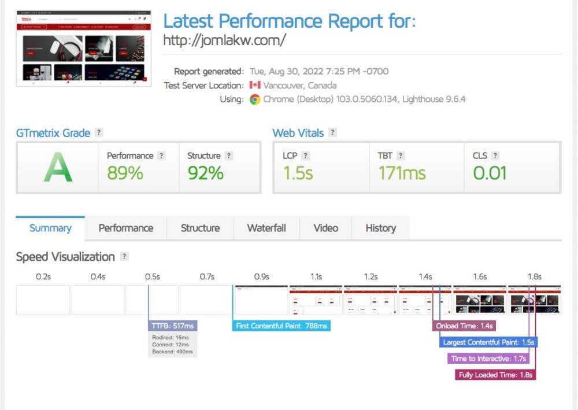Select the Fully Loaded Time marker

(x=495, y=375)
